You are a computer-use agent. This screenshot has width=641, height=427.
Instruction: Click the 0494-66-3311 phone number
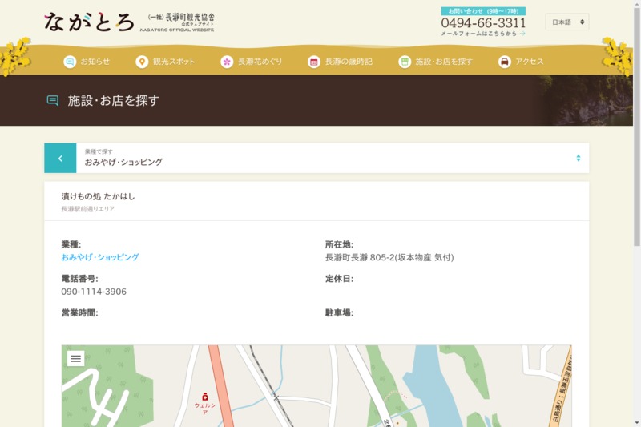coord(483,22)
